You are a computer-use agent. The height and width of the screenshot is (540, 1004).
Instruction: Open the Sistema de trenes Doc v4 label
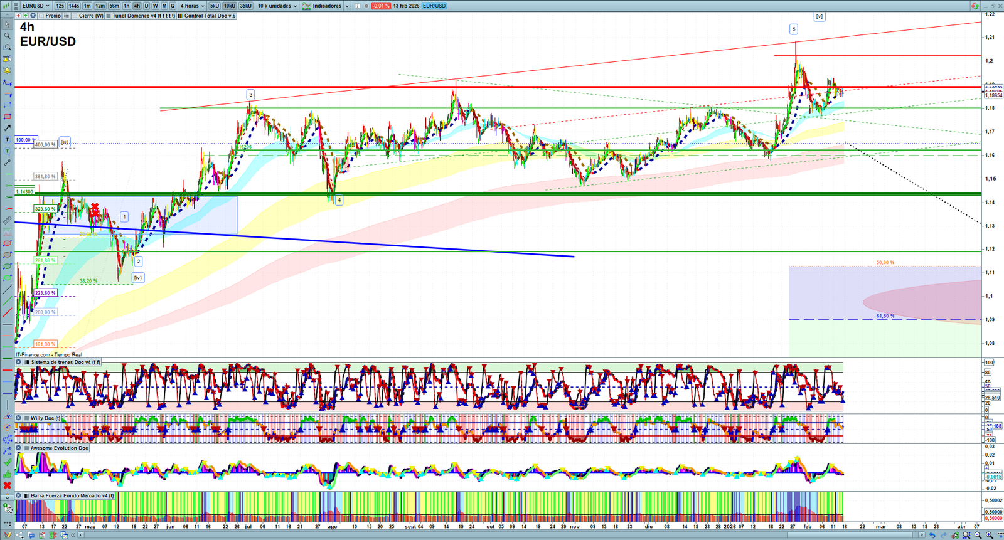click(65, 362)
